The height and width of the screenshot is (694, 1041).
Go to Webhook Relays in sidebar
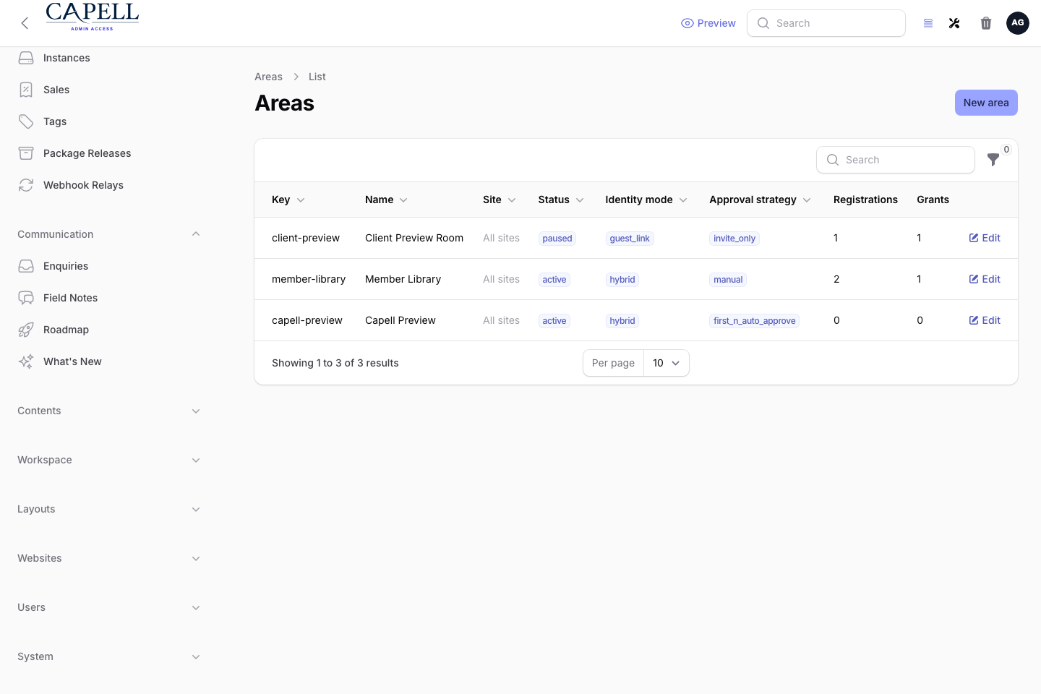(x=108, y=185)
